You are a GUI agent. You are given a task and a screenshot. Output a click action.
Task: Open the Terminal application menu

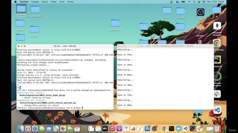(x=24, y=2)
